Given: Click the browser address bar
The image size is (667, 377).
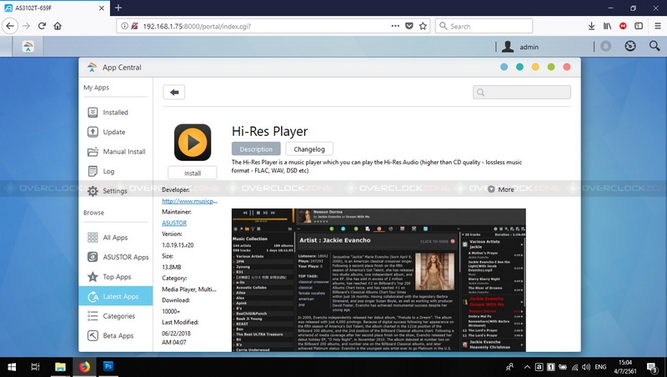Looking at the screenshot, I should [263, 26].
